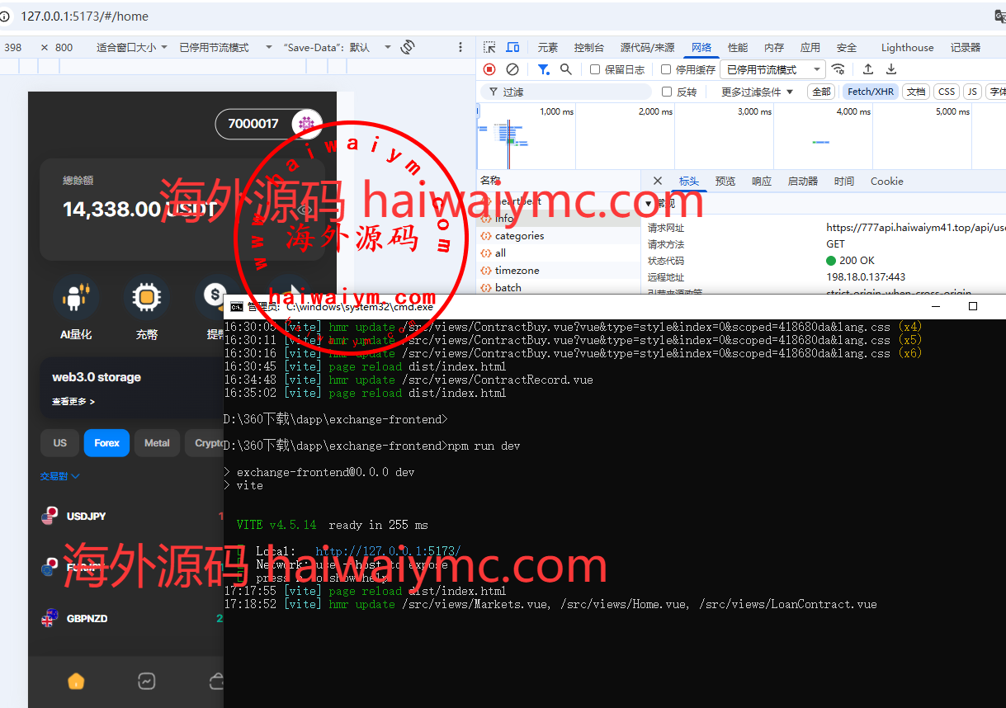The height and width of the screenshot is (708, 1006).
Task: Check the 反转 filter checkbox
Action: tap(667, 92)
